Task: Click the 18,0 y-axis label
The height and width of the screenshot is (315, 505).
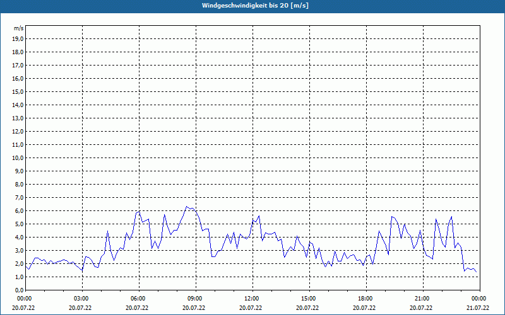Action: [18, 52]
